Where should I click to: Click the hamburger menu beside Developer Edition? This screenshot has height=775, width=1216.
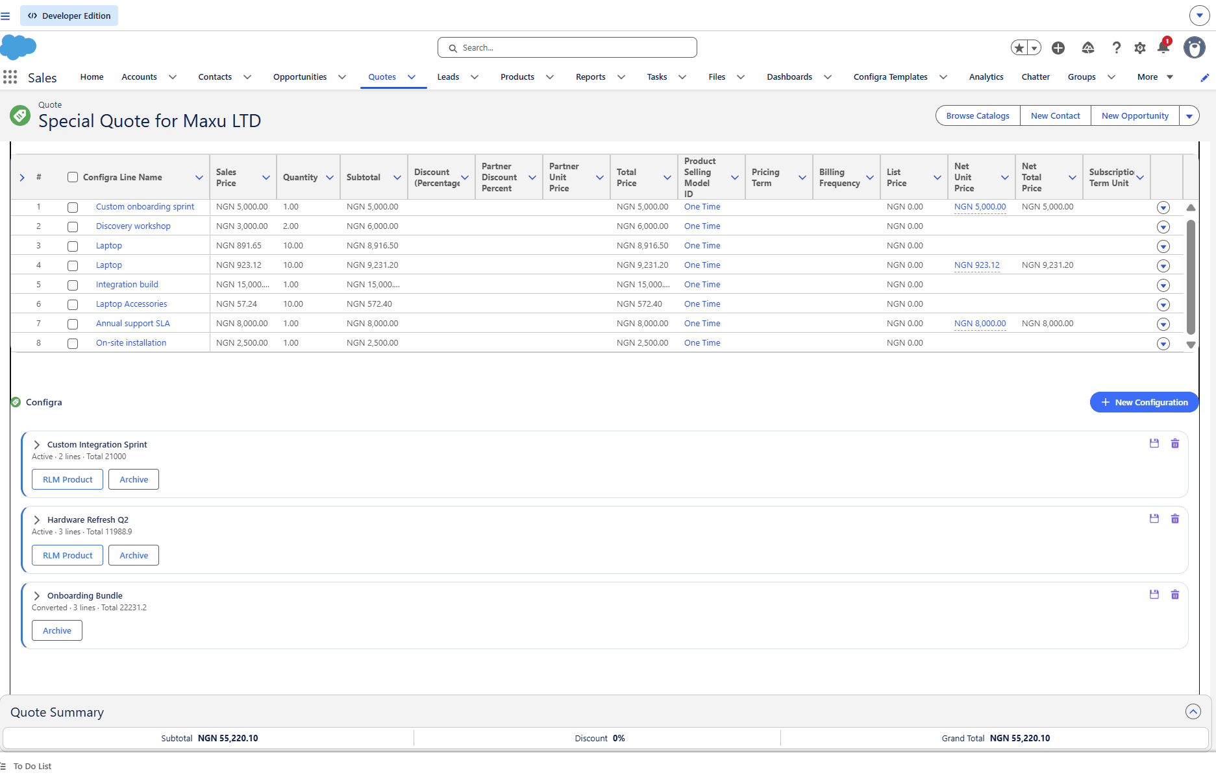[5, 16]
